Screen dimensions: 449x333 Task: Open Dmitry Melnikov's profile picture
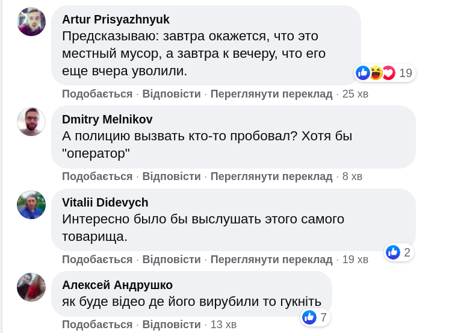click(31, 122)
